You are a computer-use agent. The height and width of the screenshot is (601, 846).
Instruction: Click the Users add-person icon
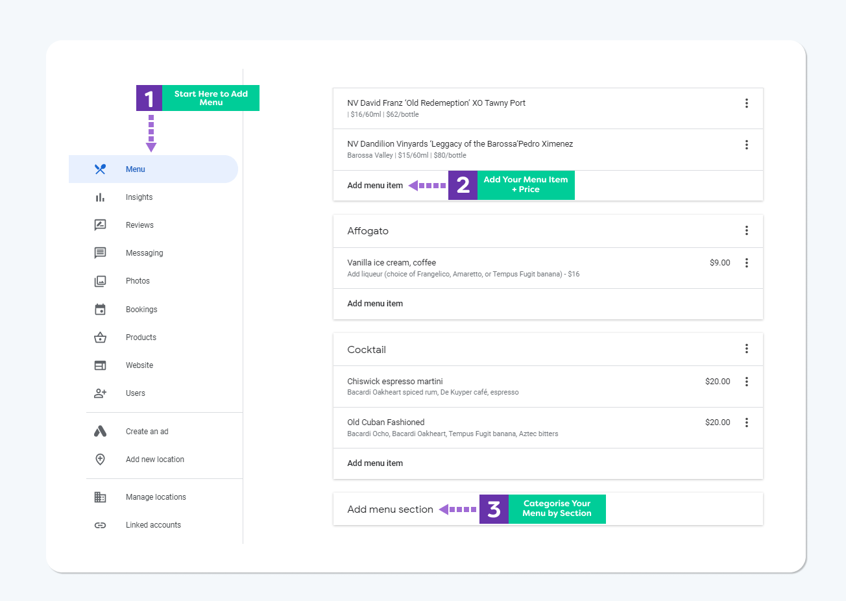pyautogui.click(x=100, y=393)
